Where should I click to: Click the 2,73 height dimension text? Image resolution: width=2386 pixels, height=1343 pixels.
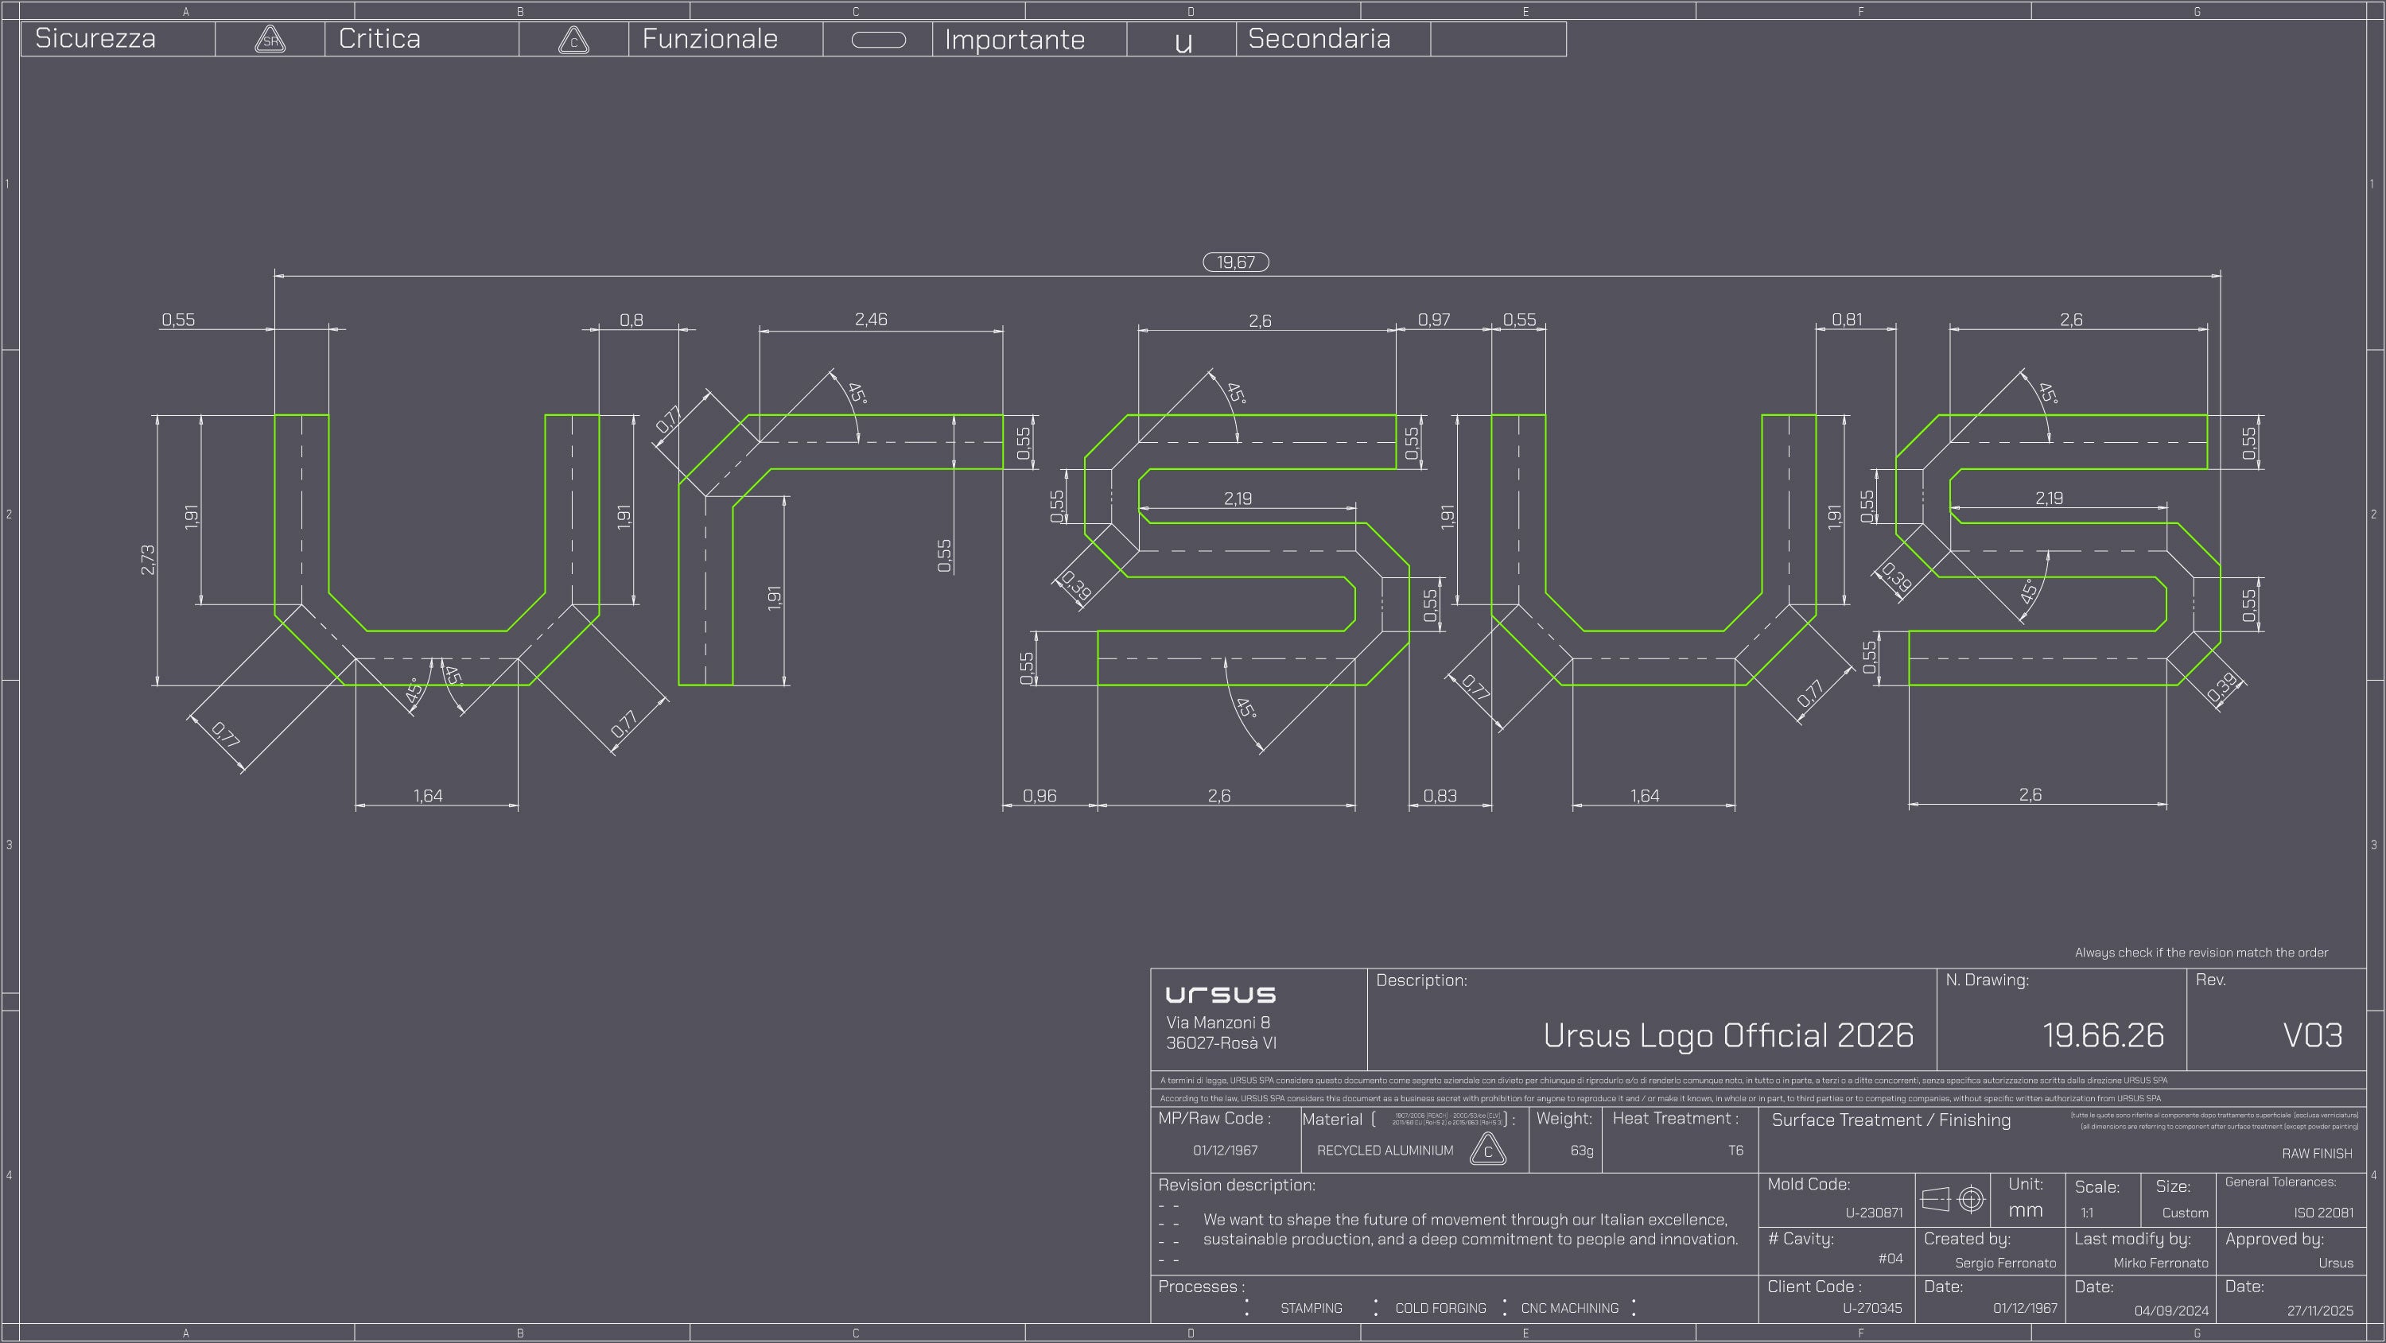(148, 560)
